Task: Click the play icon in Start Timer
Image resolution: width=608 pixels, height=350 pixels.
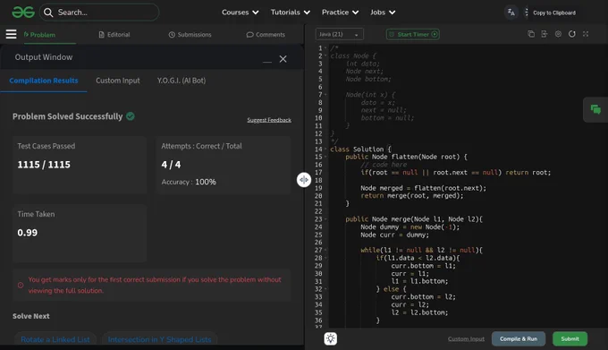Action: [x=435, y=34]
